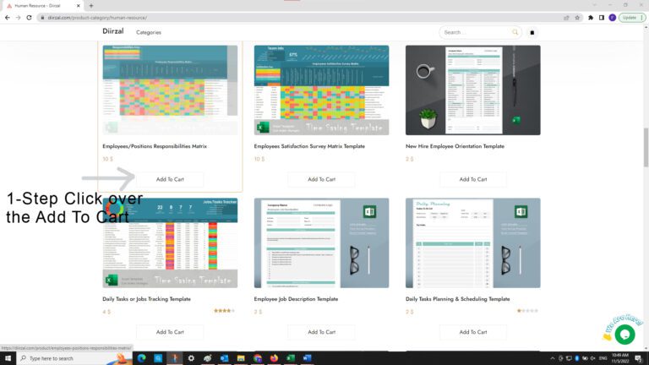Open the shopping cart icon

[x=532, y=32]
